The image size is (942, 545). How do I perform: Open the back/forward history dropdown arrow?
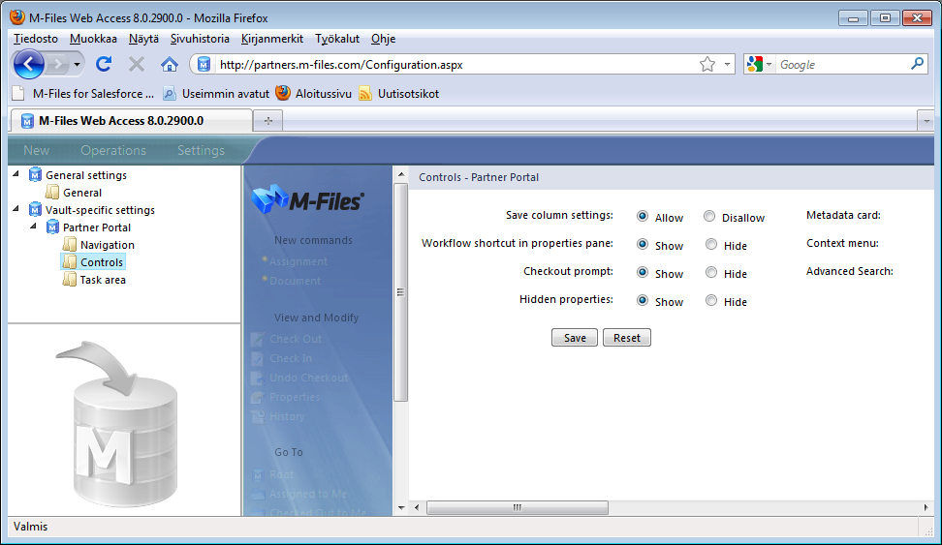point(77,64)
